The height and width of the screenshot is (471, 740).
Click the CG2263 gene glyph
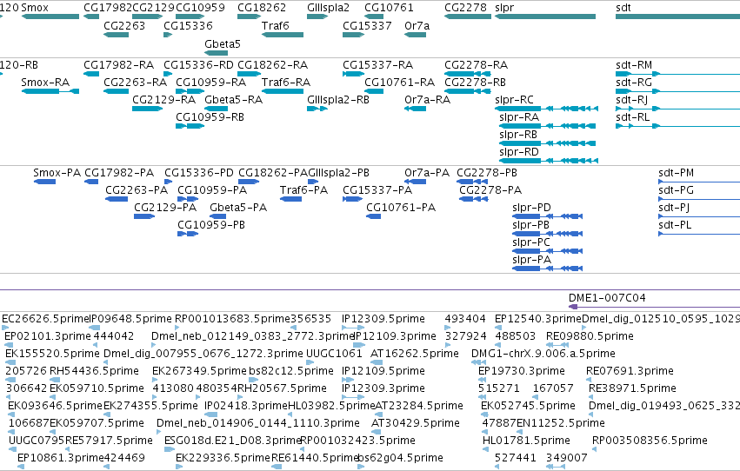[x=117, y=35]
